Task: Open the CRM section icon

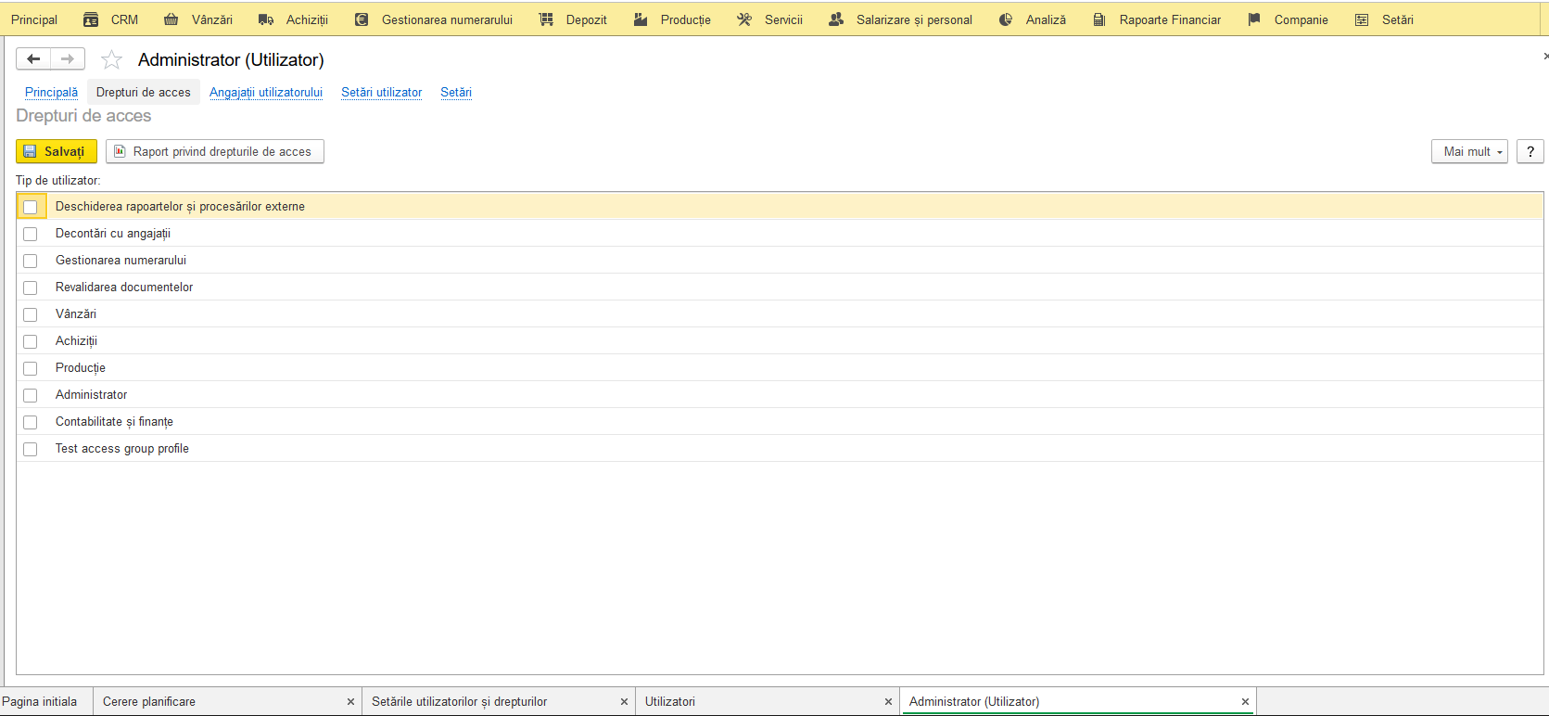Action: (91, 19)
